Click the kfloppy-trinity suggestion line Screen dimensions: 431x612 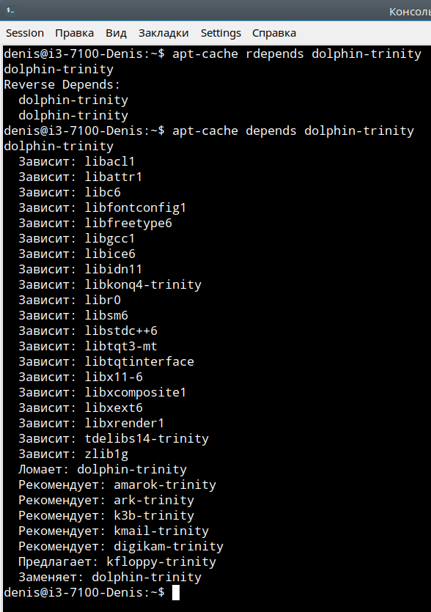[117, 561]
